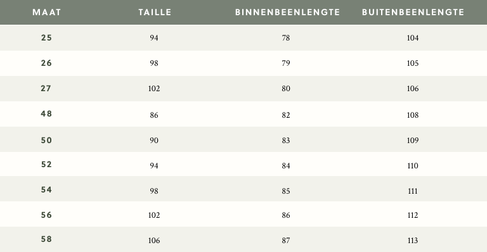Select size 25 in the MAAT column
This screenshot has width=487, height=252.
click(x=46, y=38)
